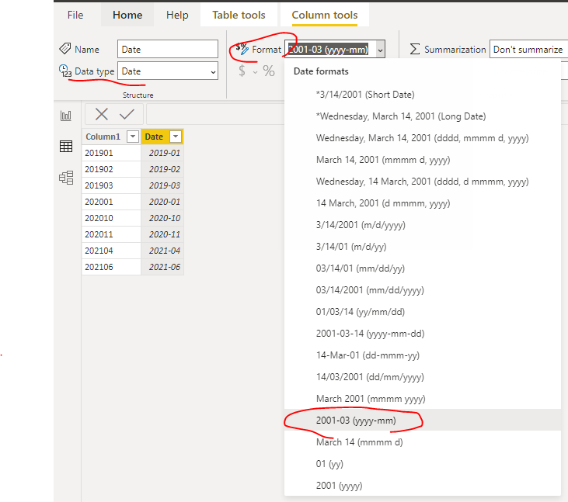Screen dimensions: 568x502
Task: Select 2001-03-14 (yyyy-mm-dd) format
Action: [x=423, y=333]
